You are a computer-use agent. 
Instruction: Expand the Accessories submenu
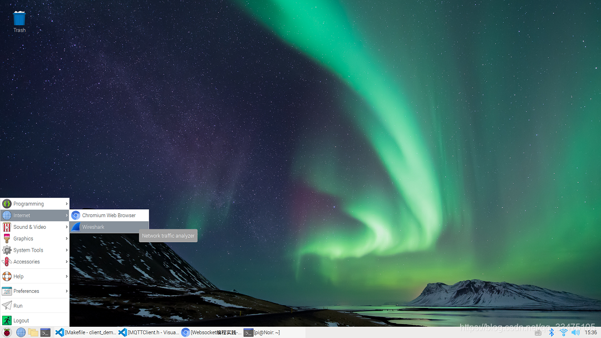35,262
